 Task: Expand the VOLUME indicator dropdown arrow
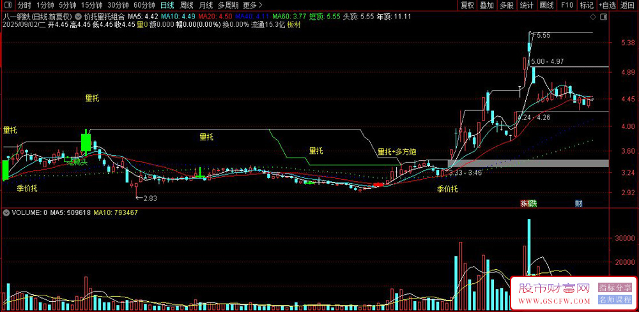coord(6,212)
